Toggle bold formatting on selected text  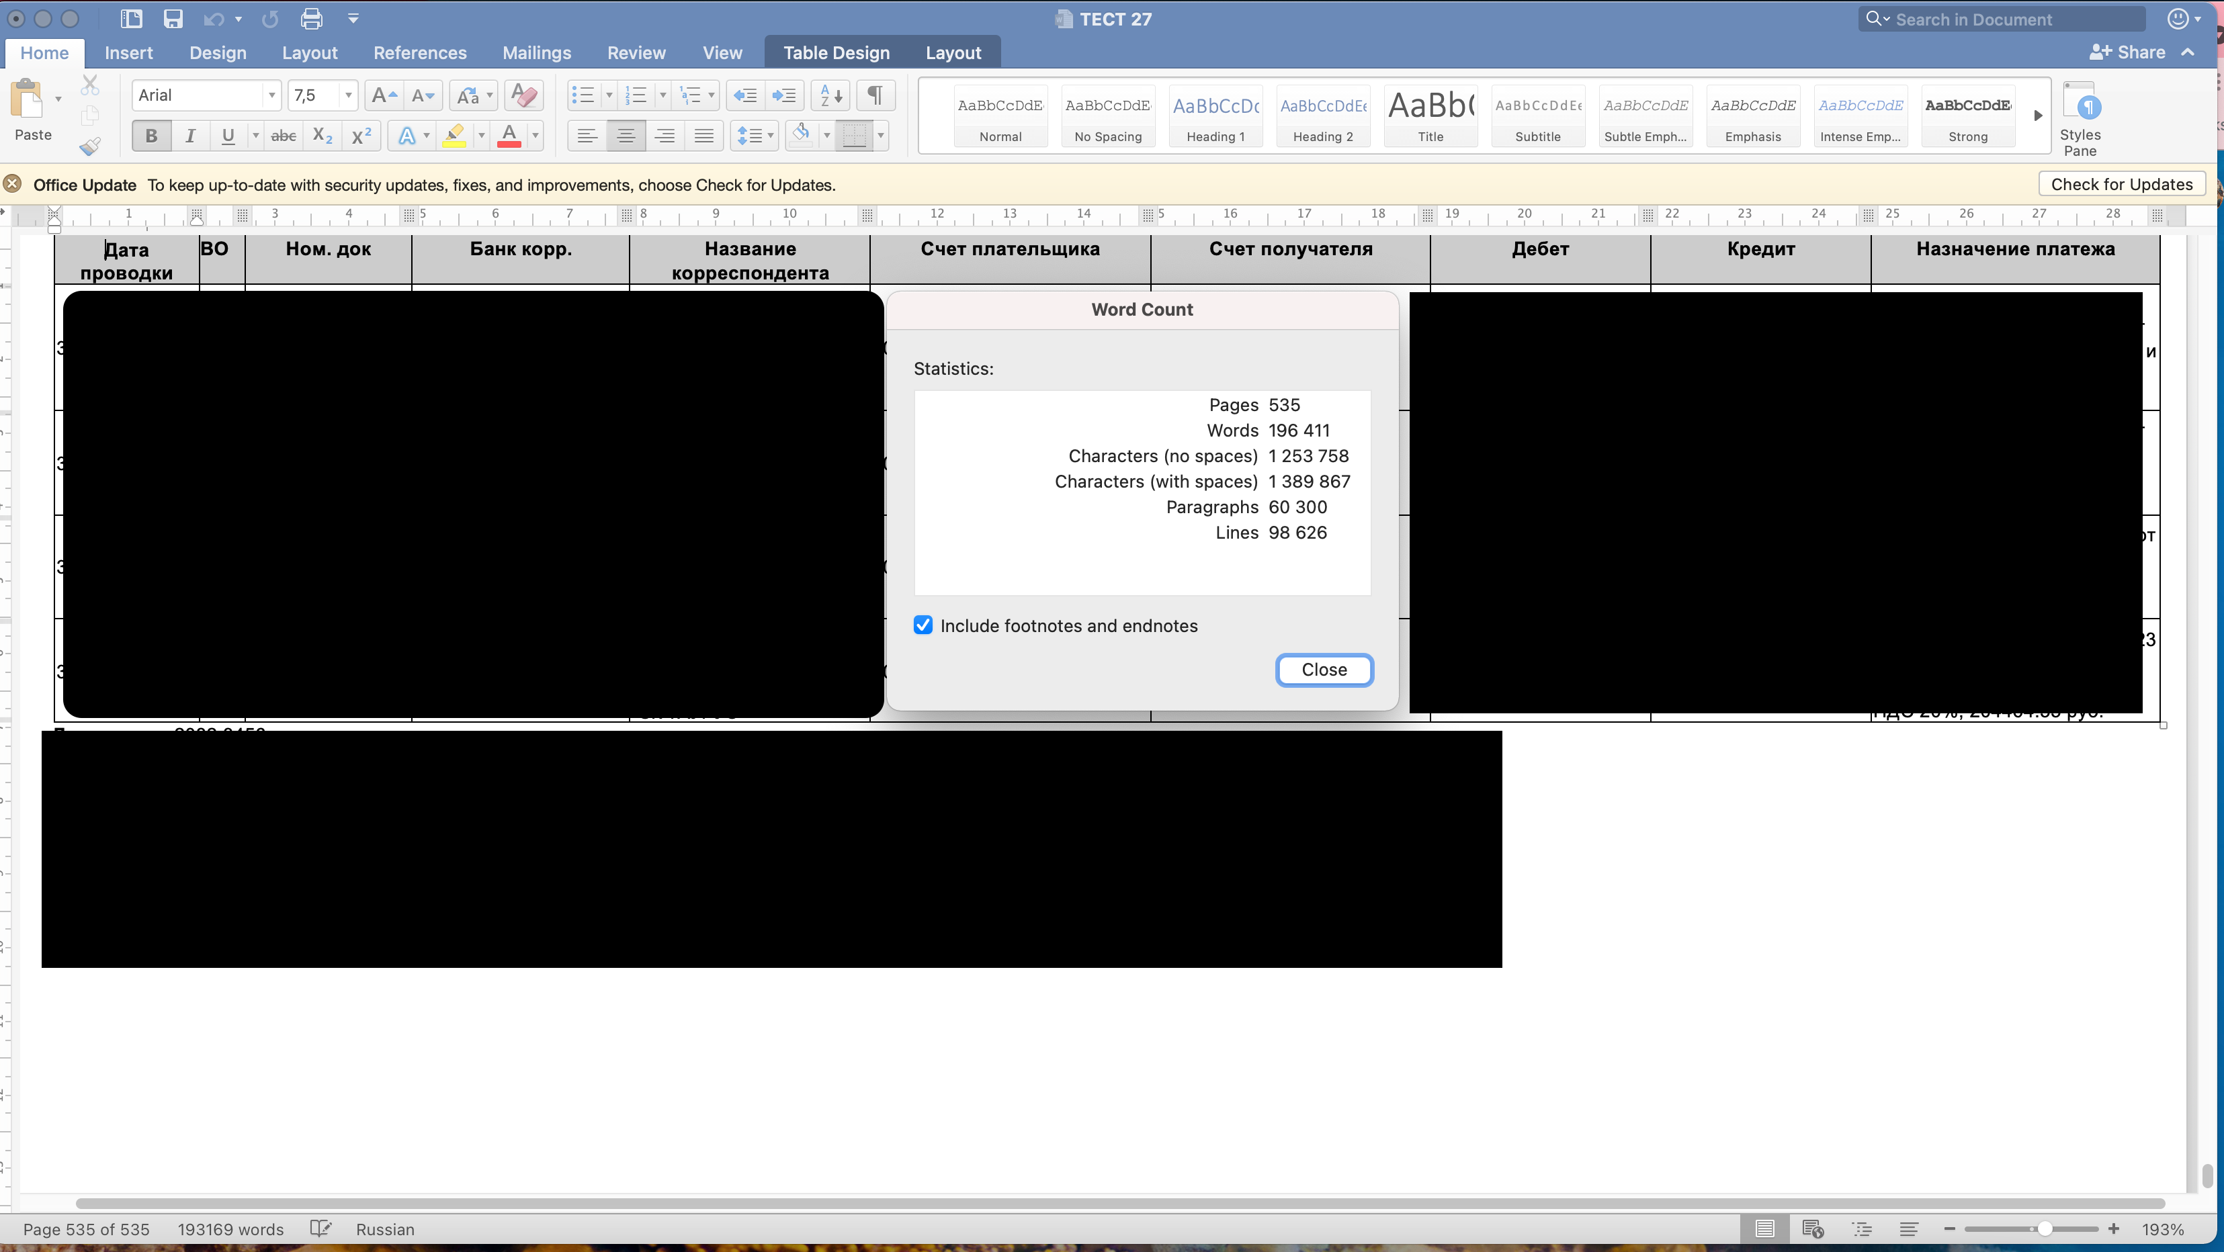tap(151, 134)
